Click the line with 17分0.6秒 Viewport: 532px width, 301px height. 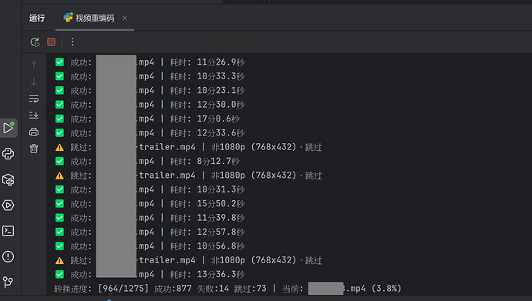coord(147,119)
